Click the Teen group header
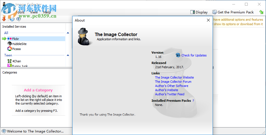Viewport: 266px width, 135px height. coord(8,55)
